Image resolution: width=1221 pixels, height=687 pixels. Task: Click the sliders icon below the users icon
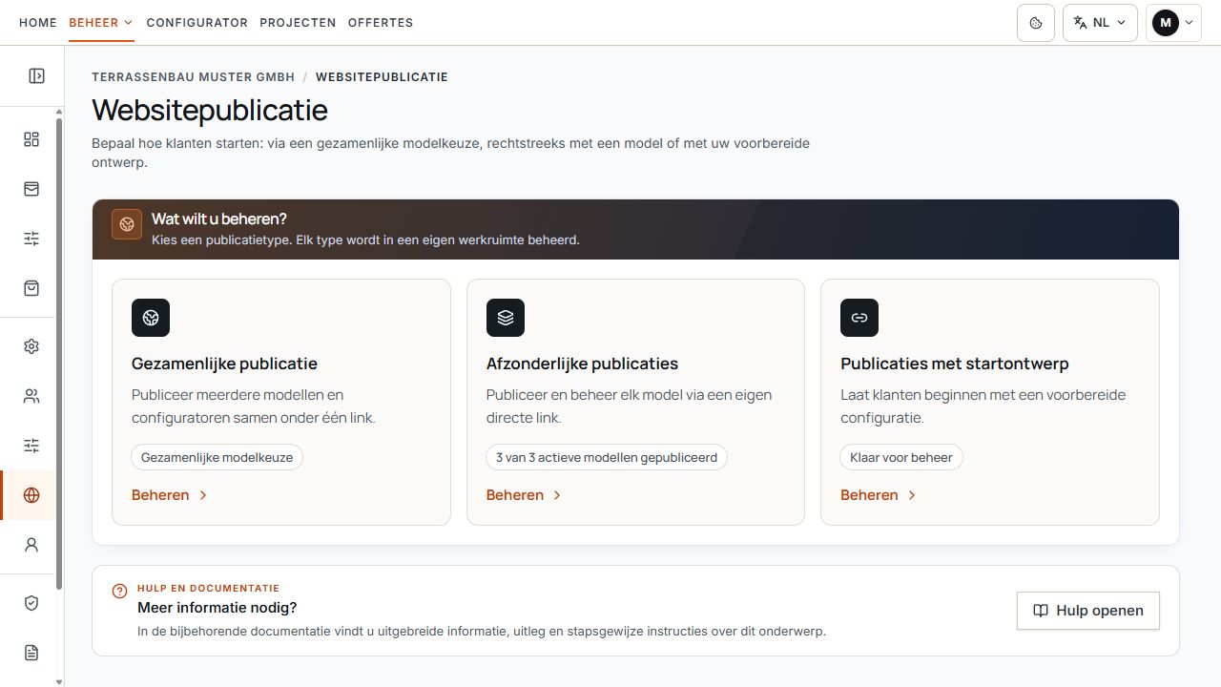[31, 446]
